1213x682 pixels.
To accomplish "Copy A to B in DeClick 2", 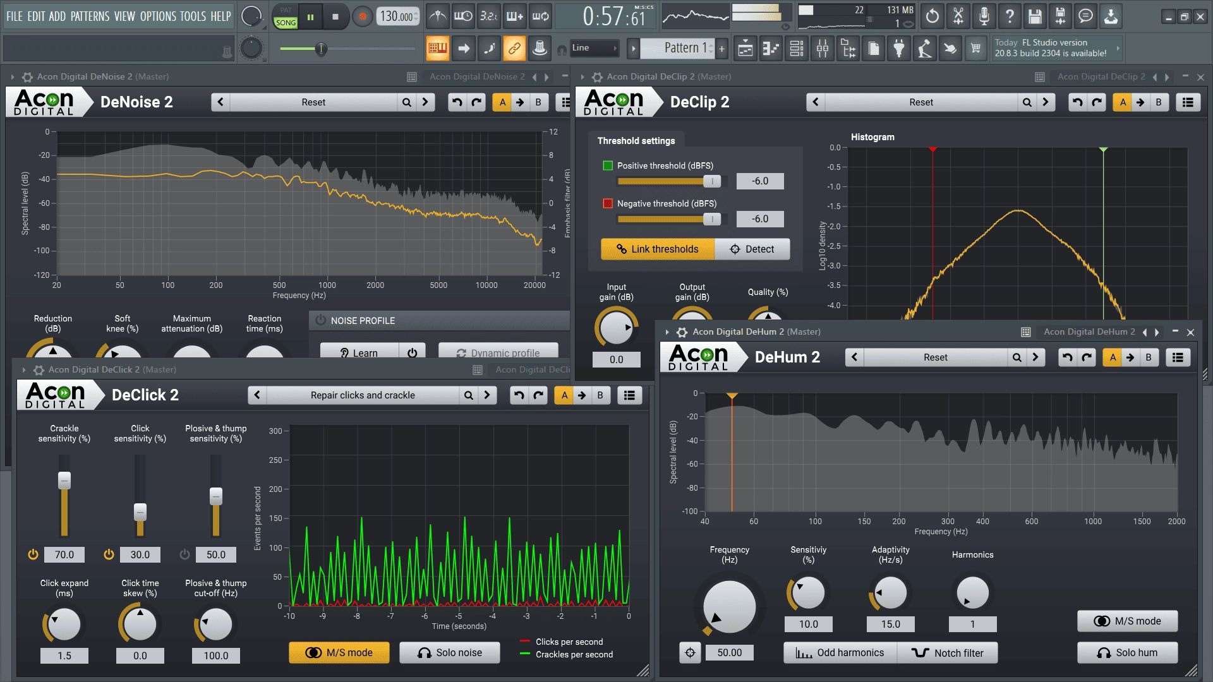I will (x=582, y=395).
